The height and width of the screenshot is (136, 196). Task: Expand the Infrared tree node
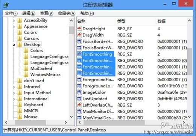pos(14,87)
